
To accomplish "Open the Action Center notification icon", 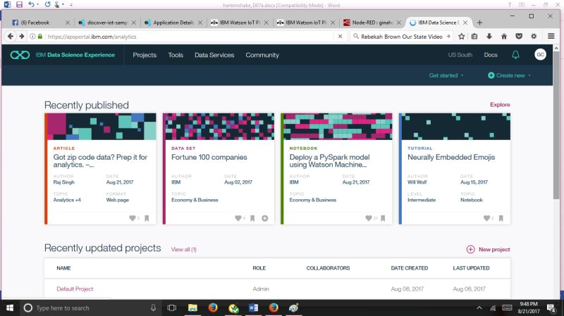I will coord(551,308).
